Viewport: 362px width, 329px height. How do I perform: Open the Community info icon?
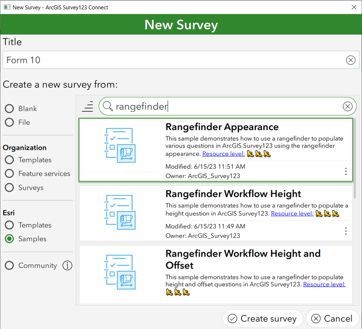pos(67,265)
